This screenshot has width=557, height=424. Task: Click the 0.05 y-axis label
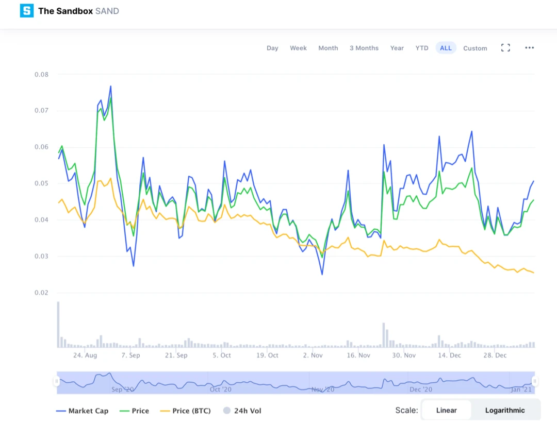tap(42, 183)
